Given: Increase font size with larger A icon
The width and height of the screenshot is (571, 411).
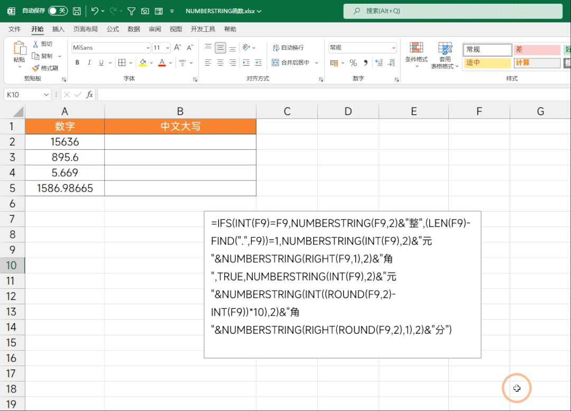Looking at the screenshot, I should coord(177,48).
